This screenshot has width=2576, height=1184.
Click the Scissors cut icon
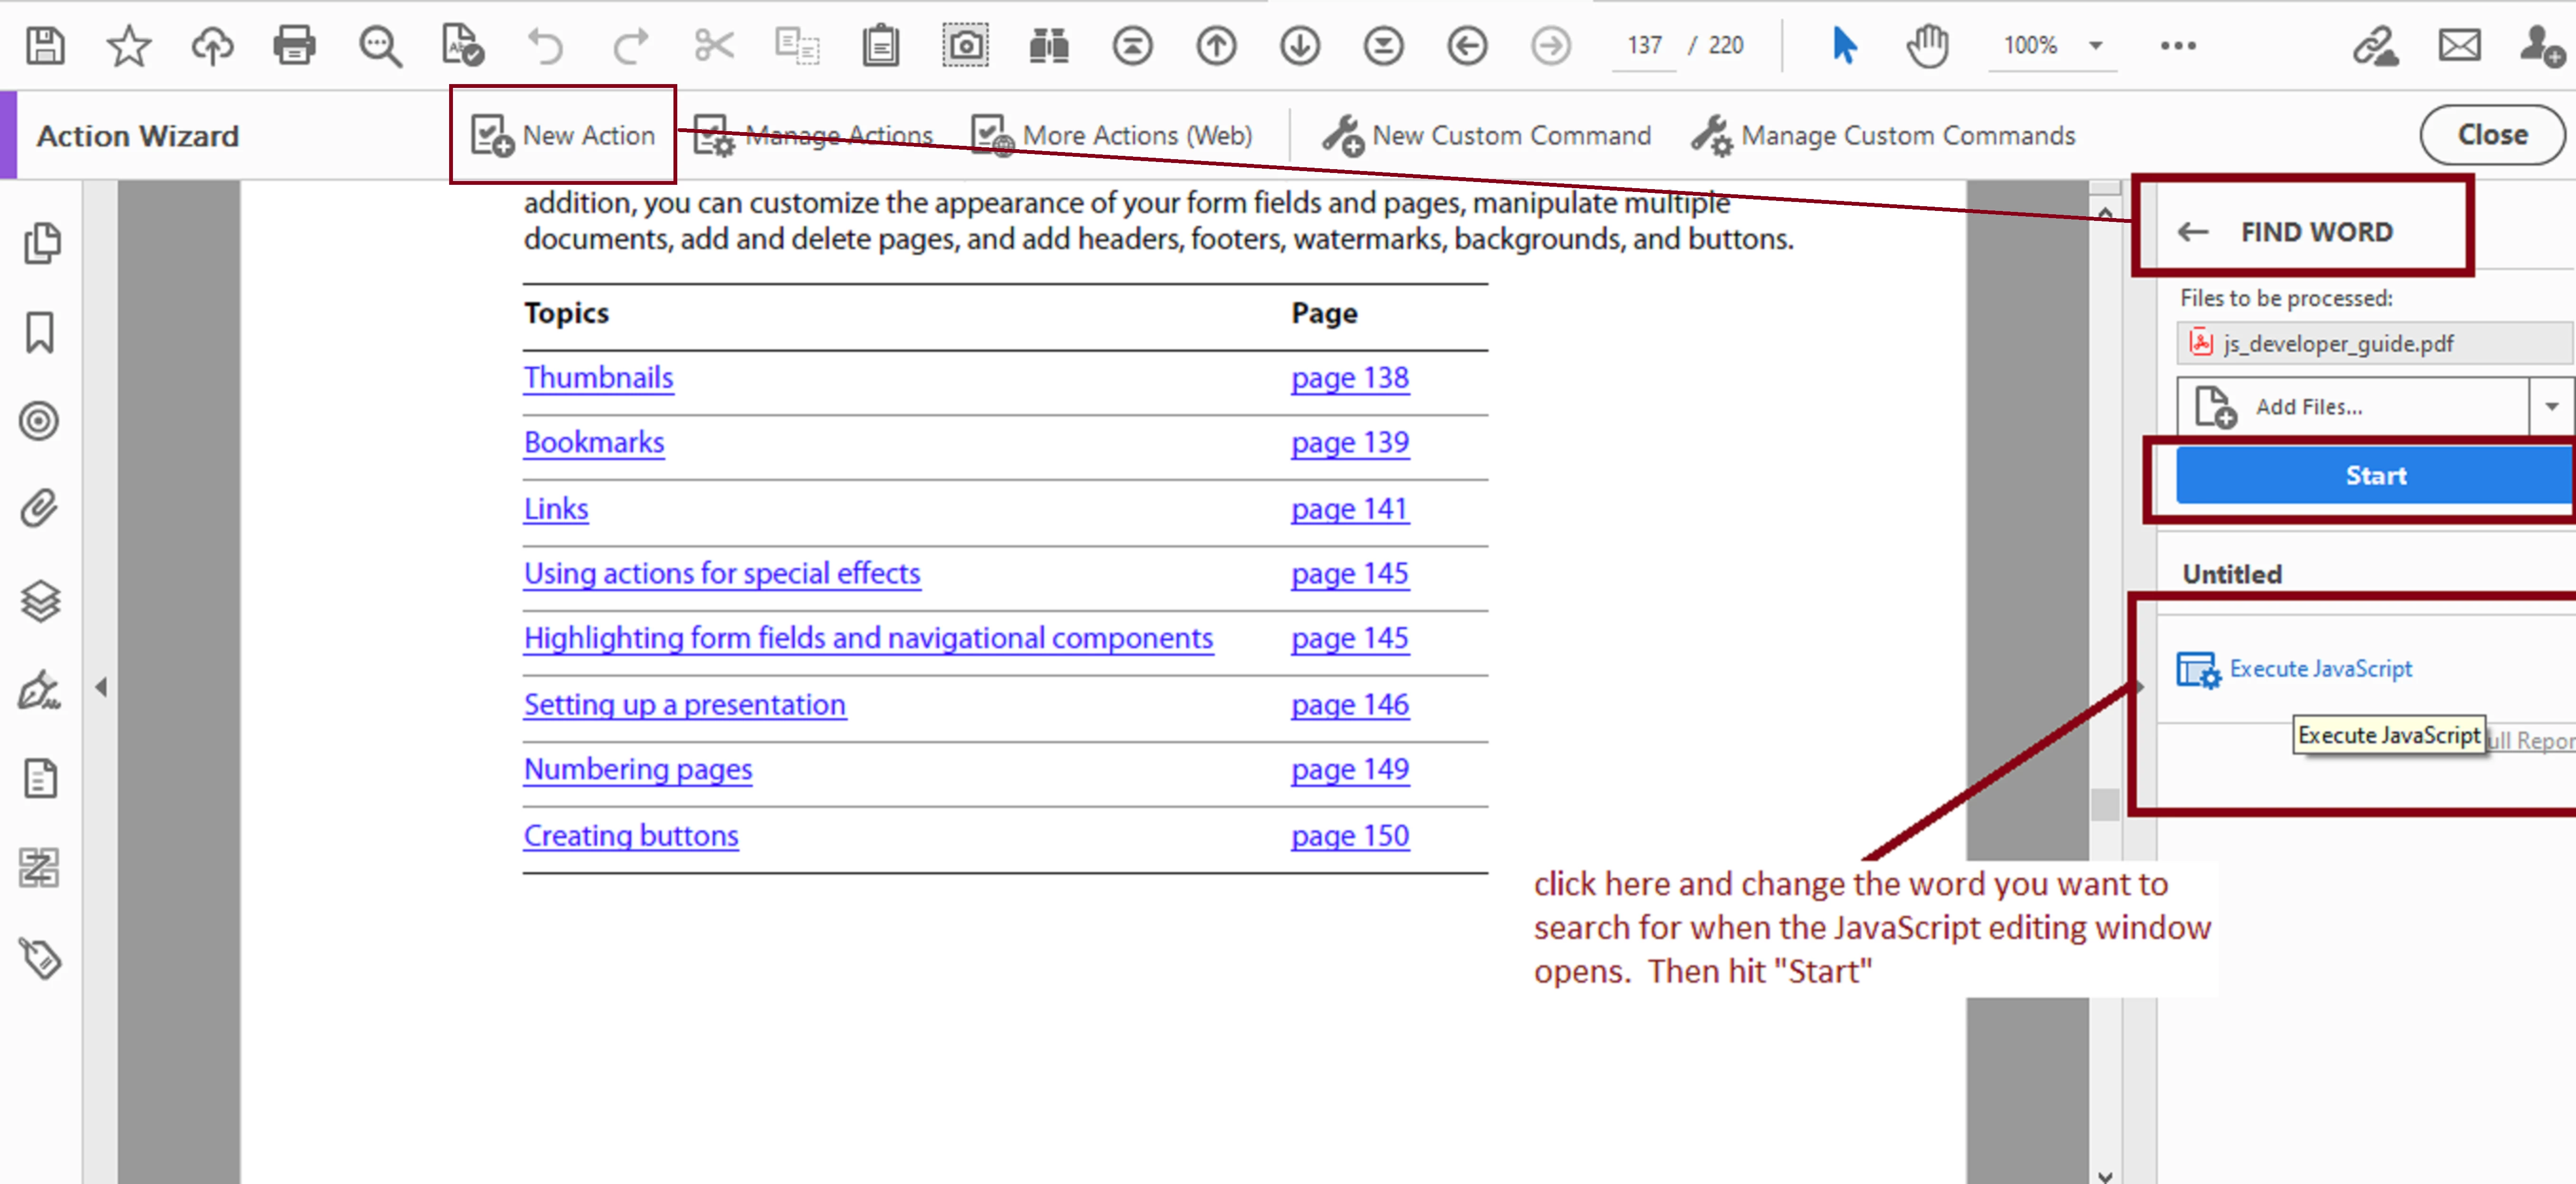[714, 46]
